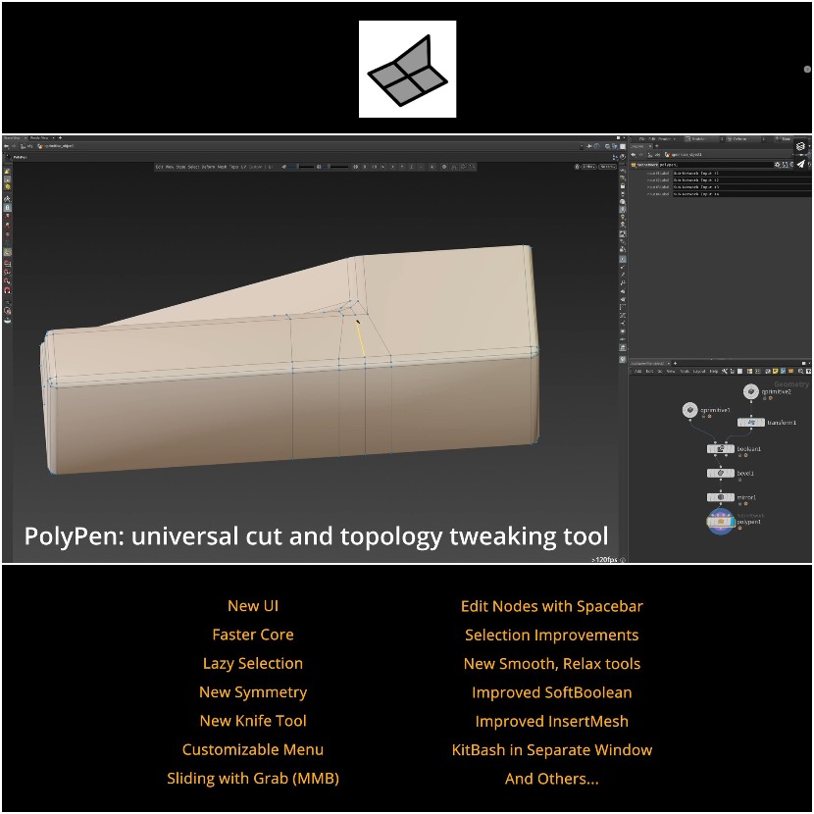
Task: Open the Mesh menu in viewport toolbar
Action: 223,167
